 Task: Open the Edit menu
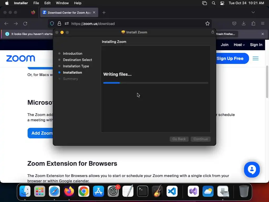tap(47, 3)
